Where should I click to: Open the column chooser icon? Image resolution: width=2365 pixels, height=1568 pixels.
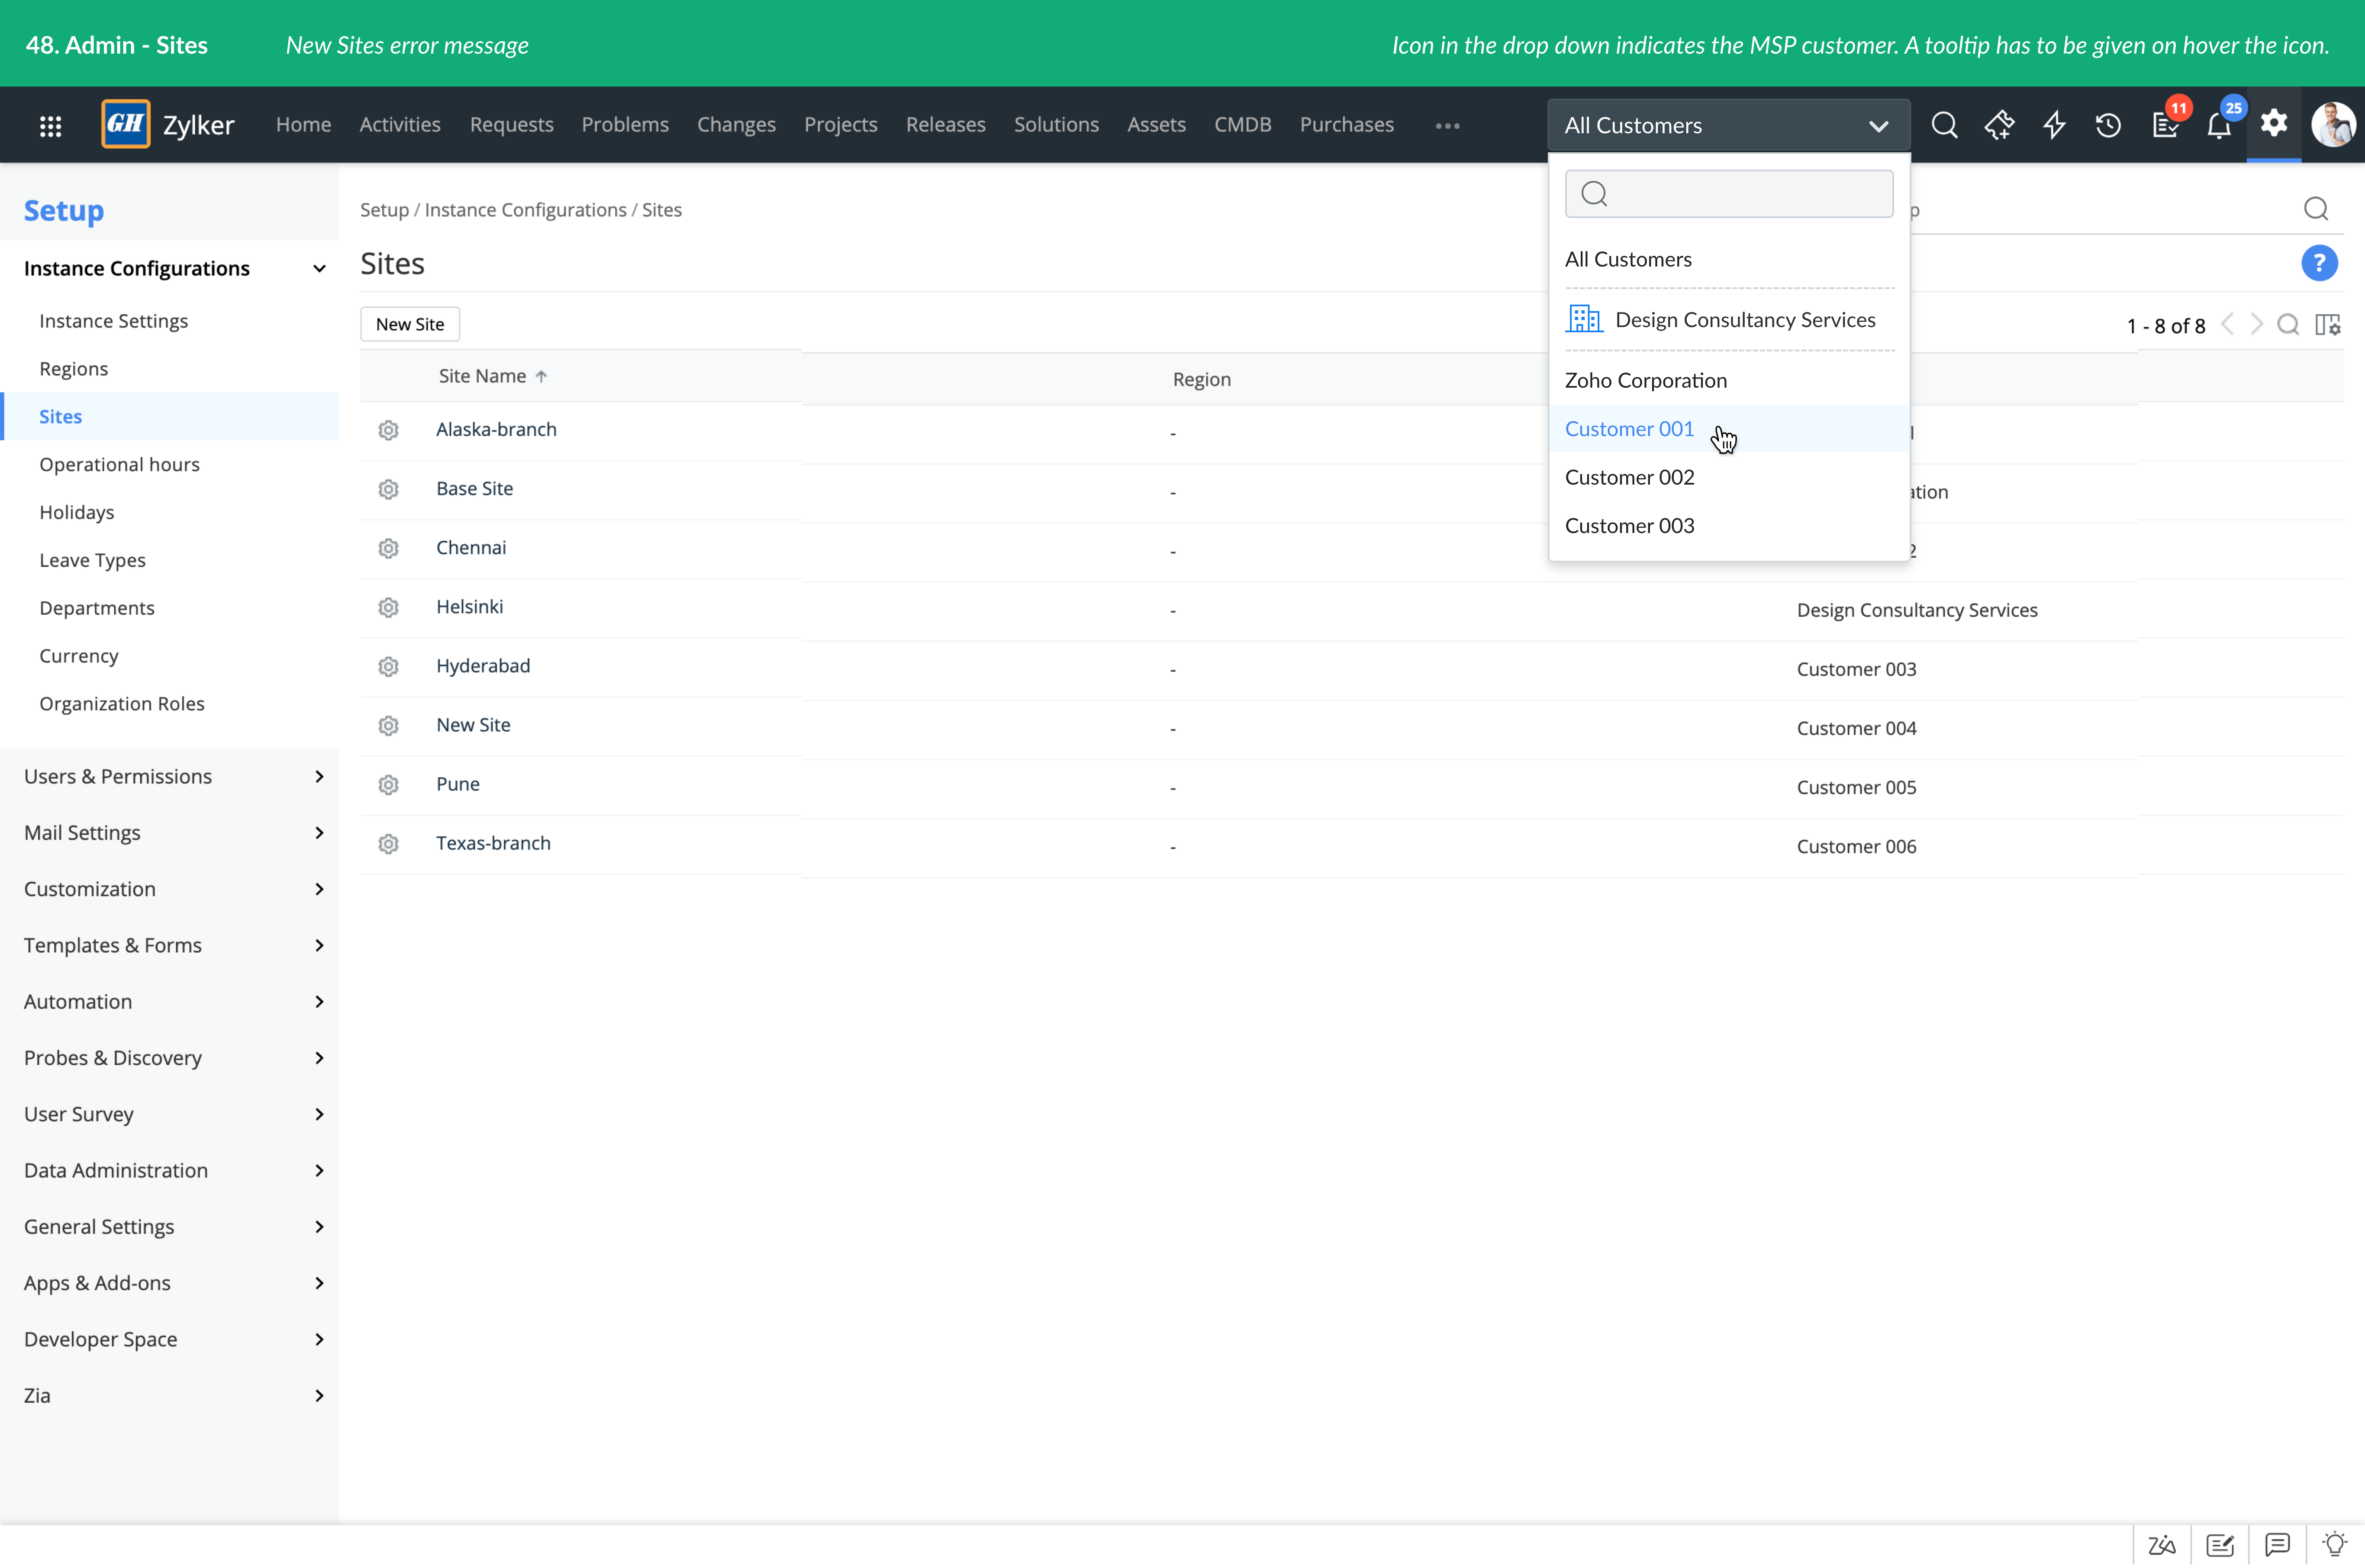tap(2328, 325)
